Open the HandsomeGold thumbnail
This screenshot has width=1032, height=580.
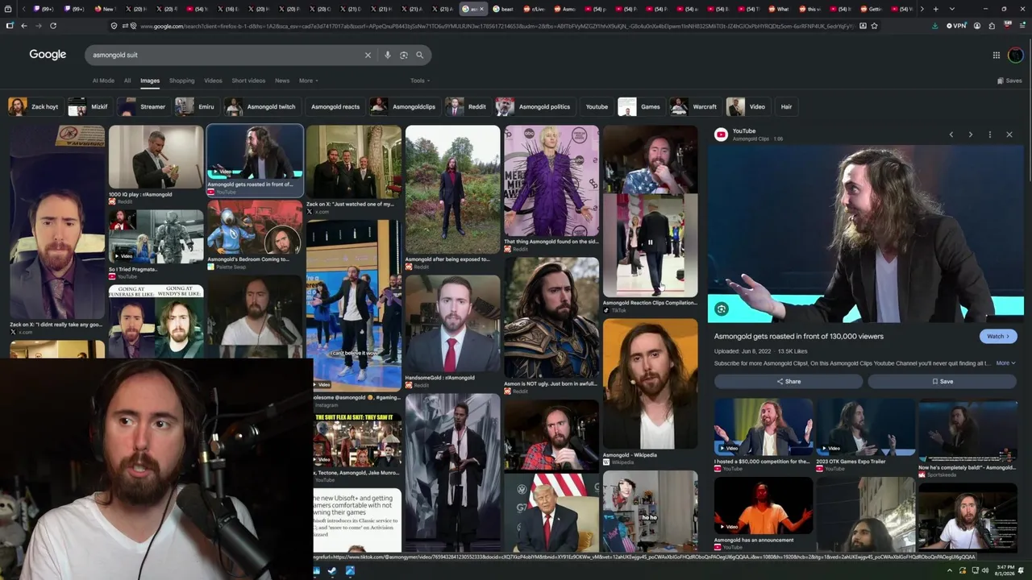(x=452, y=324)
